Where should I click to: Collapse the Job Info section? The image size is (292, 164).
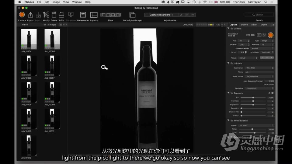click(228, 63)
